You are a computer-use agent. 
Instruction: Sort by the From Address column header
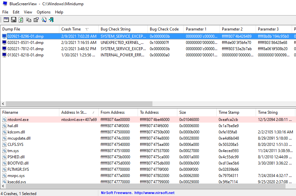click(x=118, y=112)
